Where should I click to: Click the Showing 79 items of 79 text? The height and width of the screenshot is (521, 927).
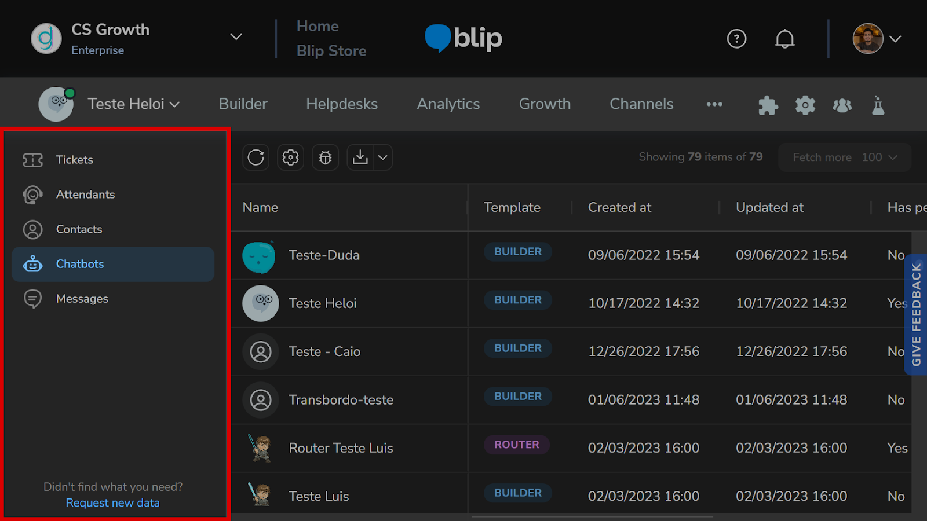point(700,157)
